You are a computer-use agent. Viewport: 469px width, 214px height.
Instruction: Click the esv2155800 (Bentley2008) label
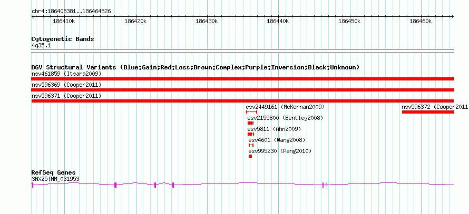click(x=285, y=118)
